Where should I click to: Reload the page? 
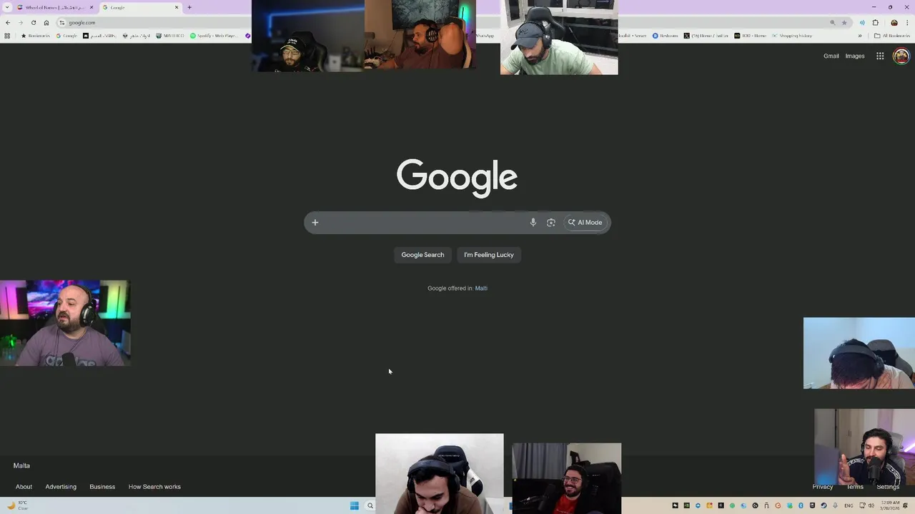pos(34,23)
